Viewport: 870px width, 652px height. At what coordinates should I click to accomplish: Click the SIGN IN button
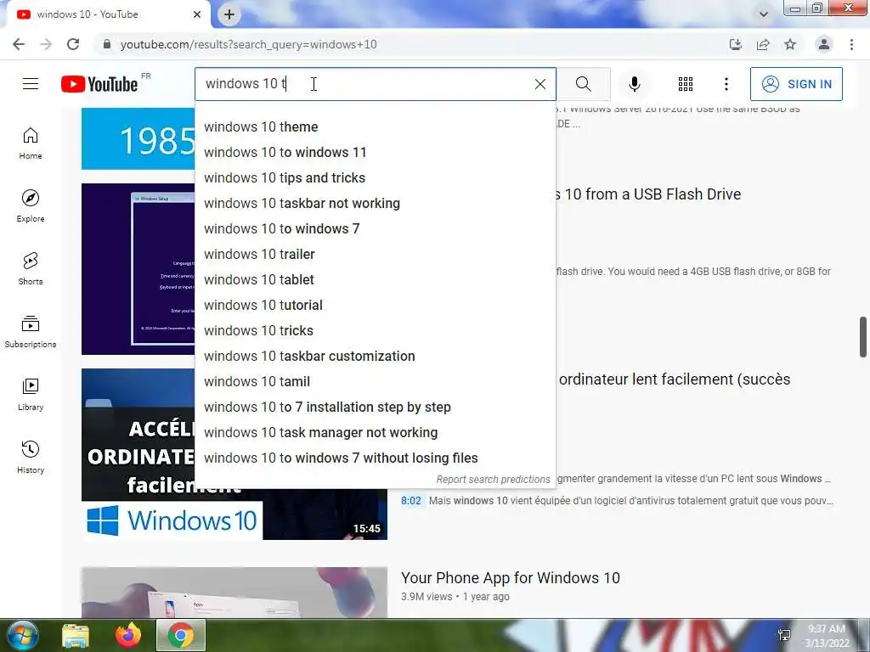click(x=795, y=84)
